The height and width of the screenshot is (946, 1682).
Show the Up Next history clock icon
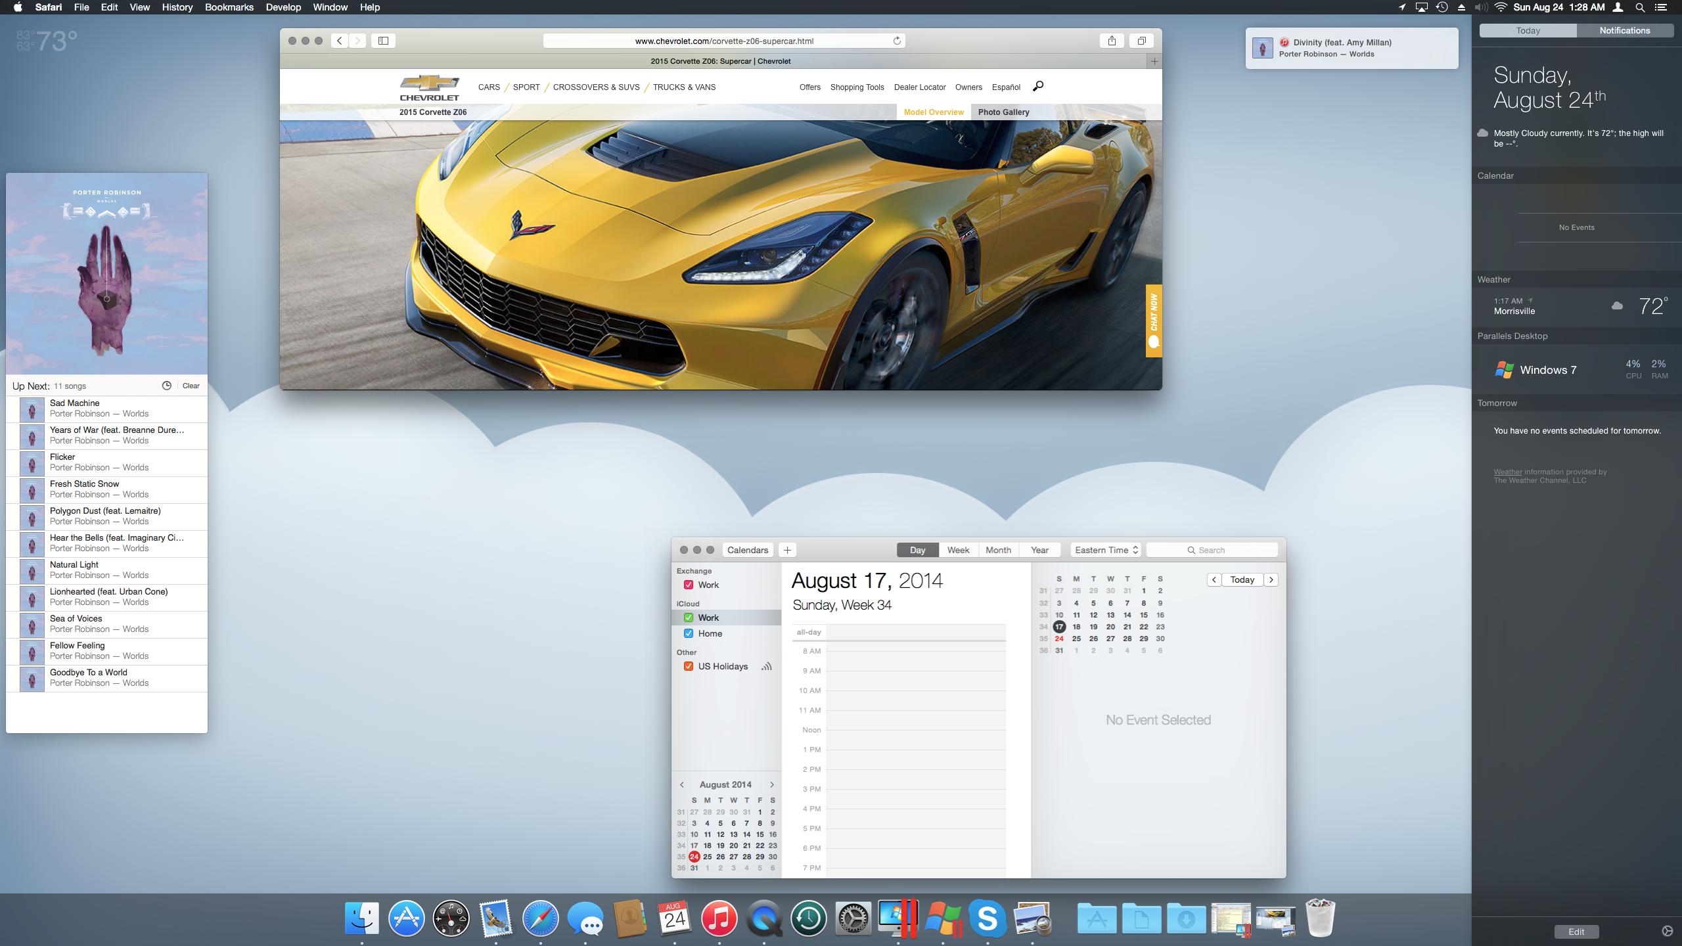pyautogui.click(x=167, y=386)
